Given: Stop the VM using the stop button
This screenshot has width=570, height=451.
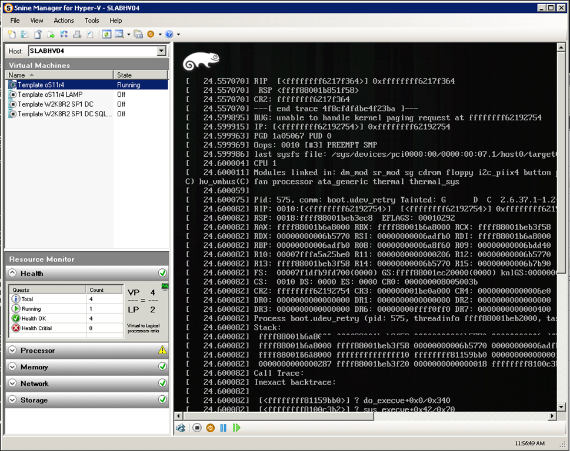Looking at the screenshot, I should 197,428.
